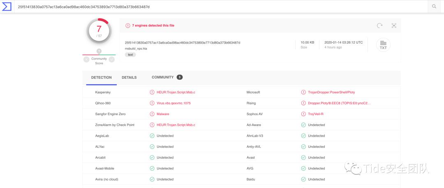The width and height of the screenshot is (444, 188).
Task: Click the Undetected status for AVG
Action: tap(316, 168)
